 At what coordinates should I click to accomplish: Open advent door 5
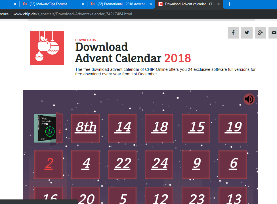pos(122,195)
